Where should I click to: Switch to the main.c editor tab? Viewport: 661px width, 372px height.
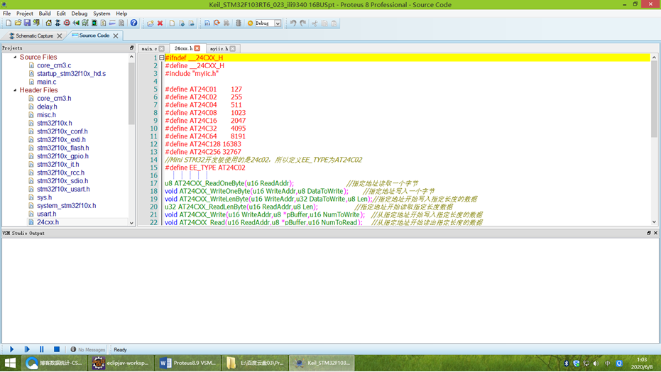point(149,49)
